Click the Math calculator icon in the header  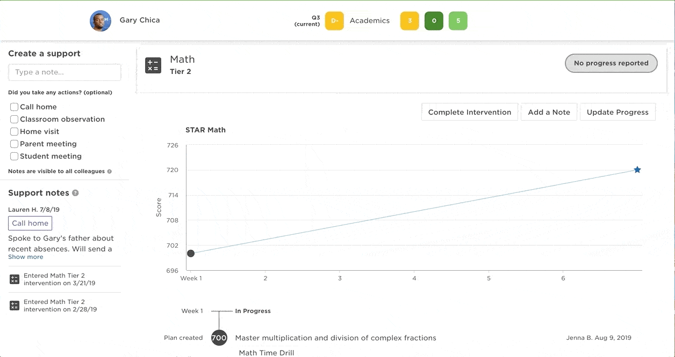[x=153, y=65]
